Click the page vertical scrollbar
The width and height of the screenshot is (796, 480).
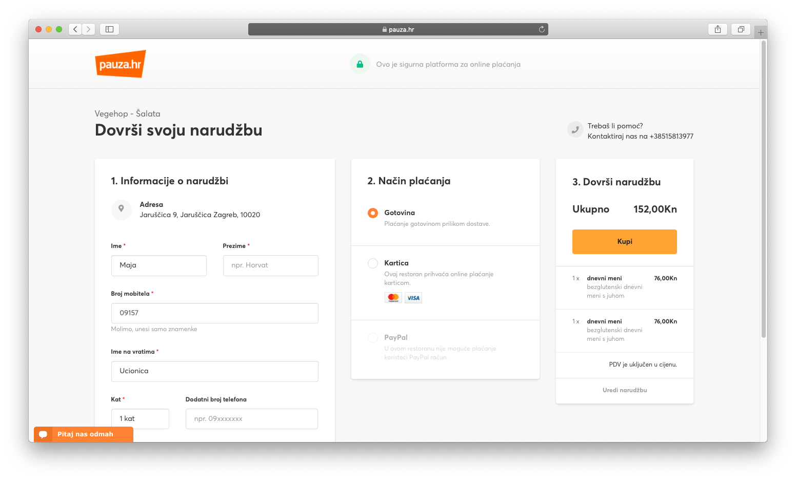(x=763, y=190)
